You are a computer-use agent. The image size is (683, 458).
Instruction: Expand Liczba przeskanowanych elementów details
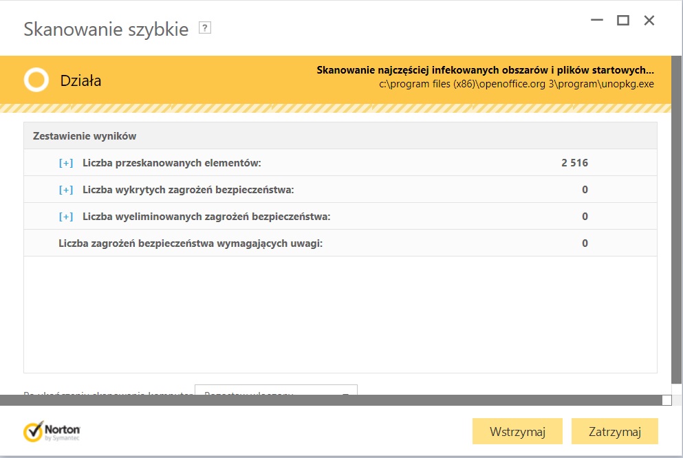66,163
